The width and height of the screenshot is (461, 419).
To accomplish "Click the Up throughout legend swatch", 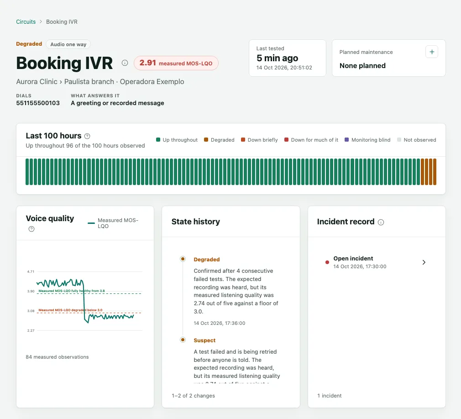I will point(158,140).
